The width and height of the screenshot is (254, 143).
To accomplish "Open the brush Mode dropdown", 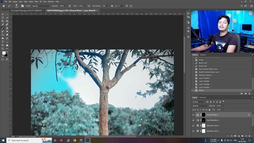I will (41, 6).
